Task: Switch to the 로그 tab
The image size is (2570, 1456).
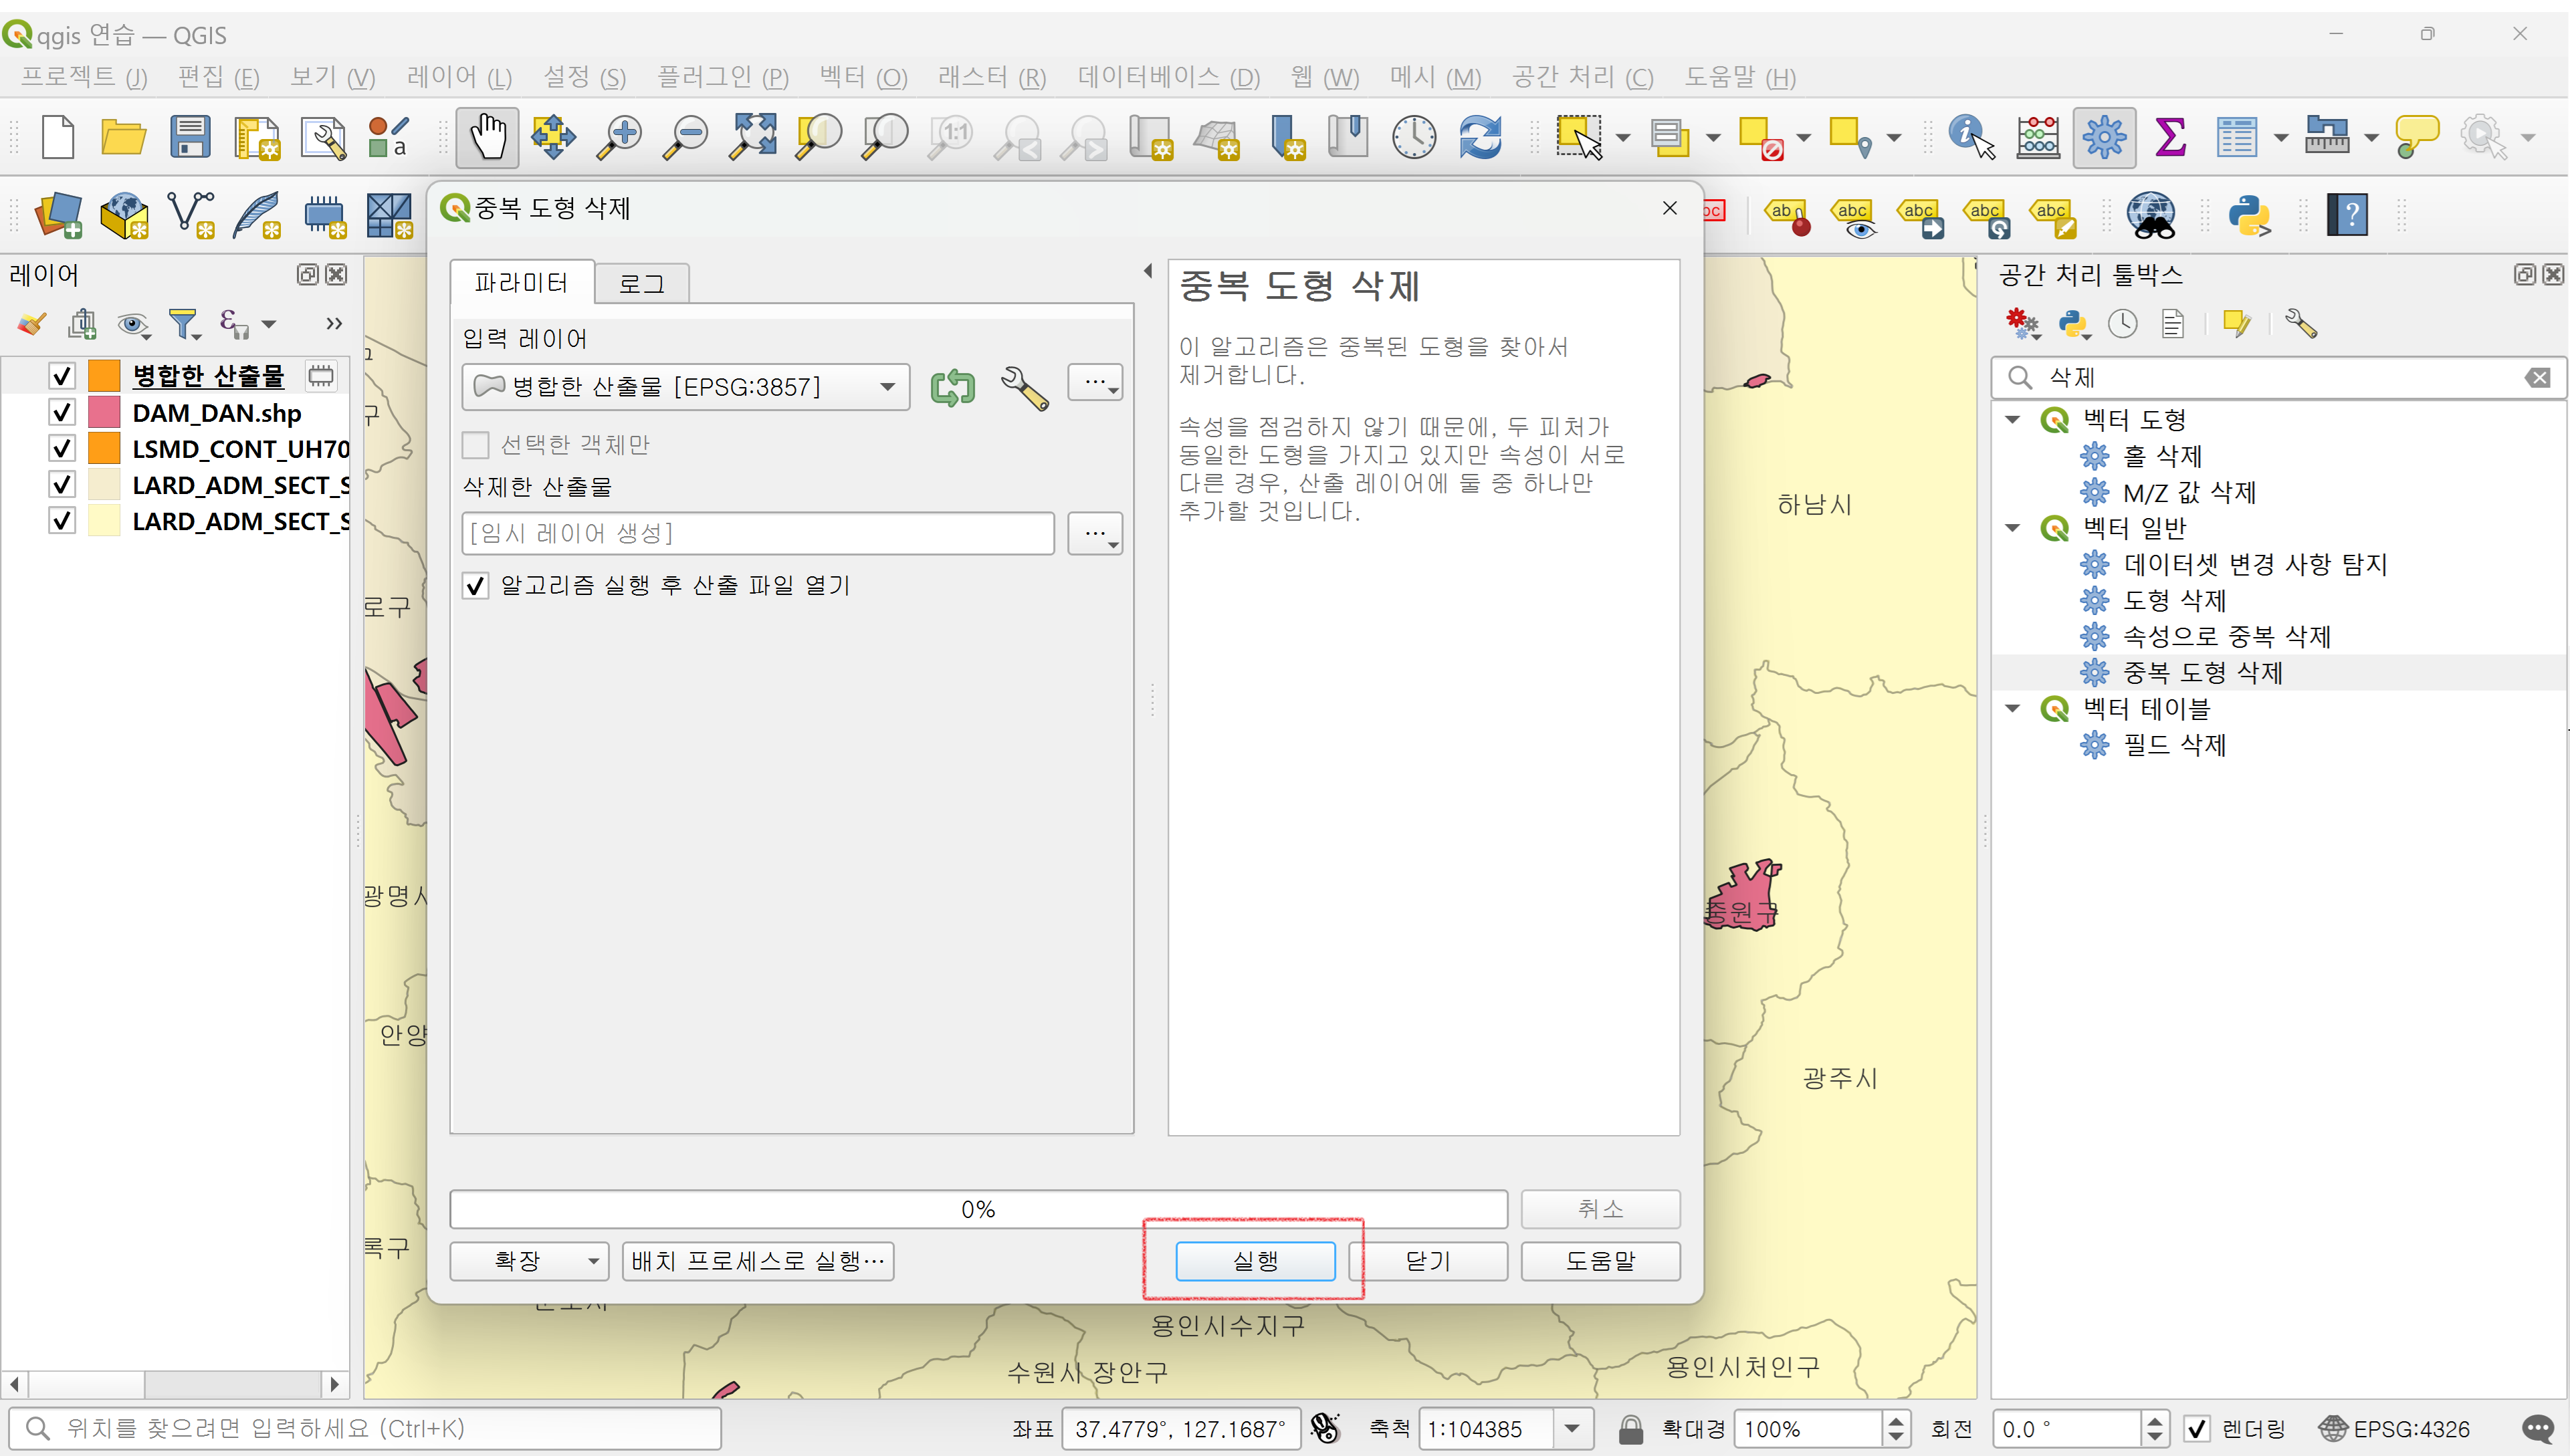Action: pyautogui.click(x=641, y=284)
